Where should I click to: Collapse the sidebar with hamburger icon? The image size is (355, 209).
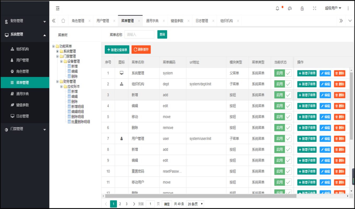(58, 8)
